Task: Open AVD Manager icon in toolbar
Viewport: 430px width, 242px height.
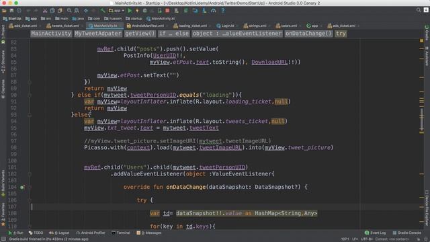Action: [x=176, y=11]
